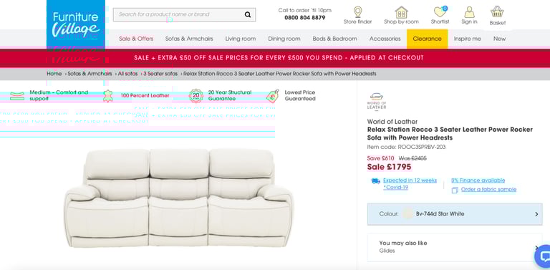Expand the You may also like section

click(x=455, y=247)
